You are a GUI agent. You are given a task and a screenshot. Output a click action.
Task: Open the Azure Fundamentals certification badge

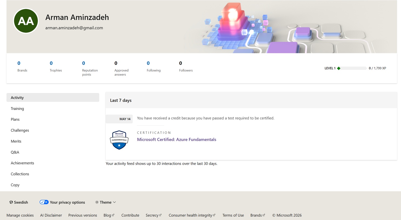(x=119, y=140)
